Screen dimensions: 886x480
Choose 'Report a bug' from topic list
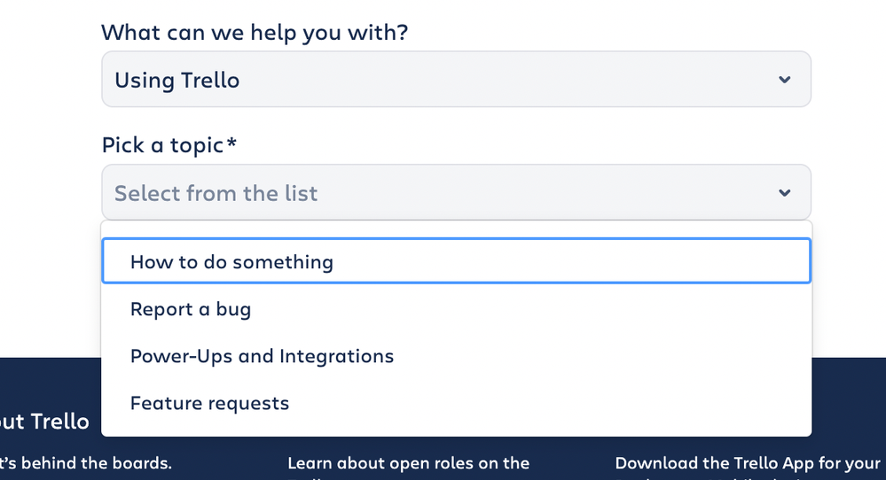pos(191,309)
